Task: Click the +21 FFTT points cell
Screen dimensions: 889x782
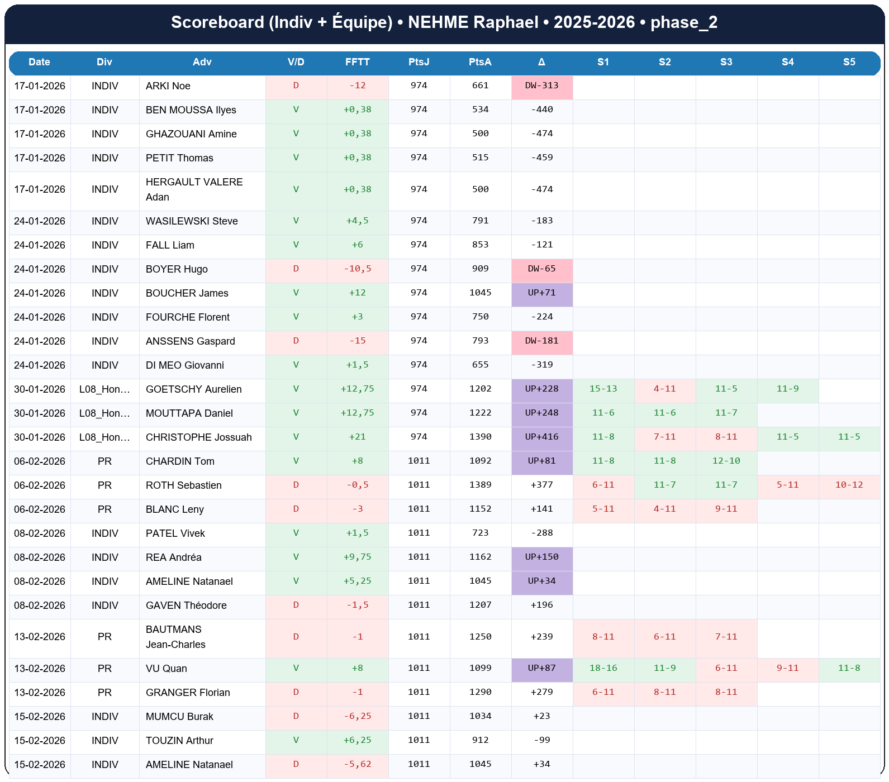Action: tap(357, 437)
